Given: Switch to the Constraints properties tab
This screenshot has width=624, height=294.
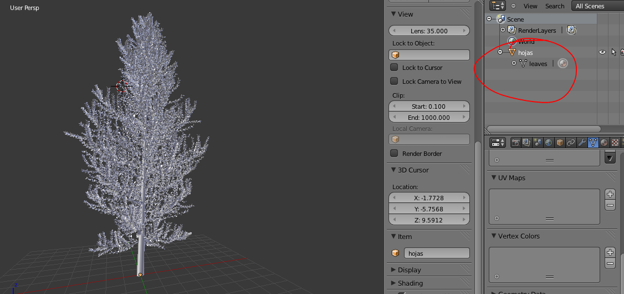Looking at the screenshot, I should pyautogui.click(x=571, y=143).
